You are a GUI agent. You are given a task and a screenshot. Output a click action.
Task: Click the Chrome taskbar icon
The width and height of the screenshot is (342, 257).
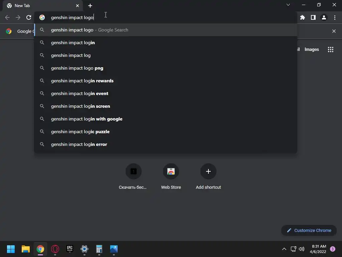click(x=40, y=249)
